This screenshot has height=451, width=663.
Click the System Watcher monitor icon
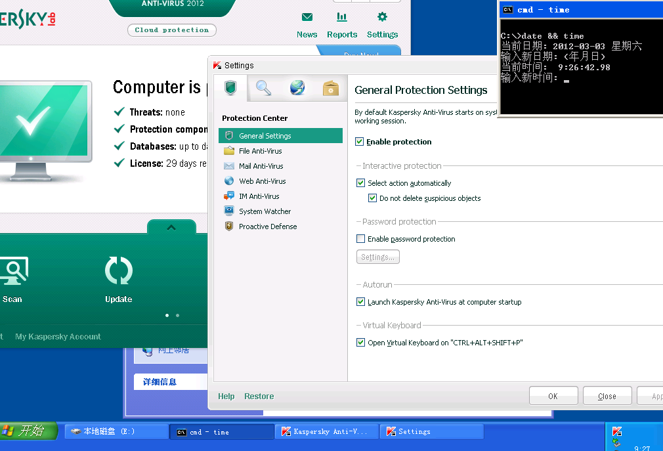[x=229, y=211]
